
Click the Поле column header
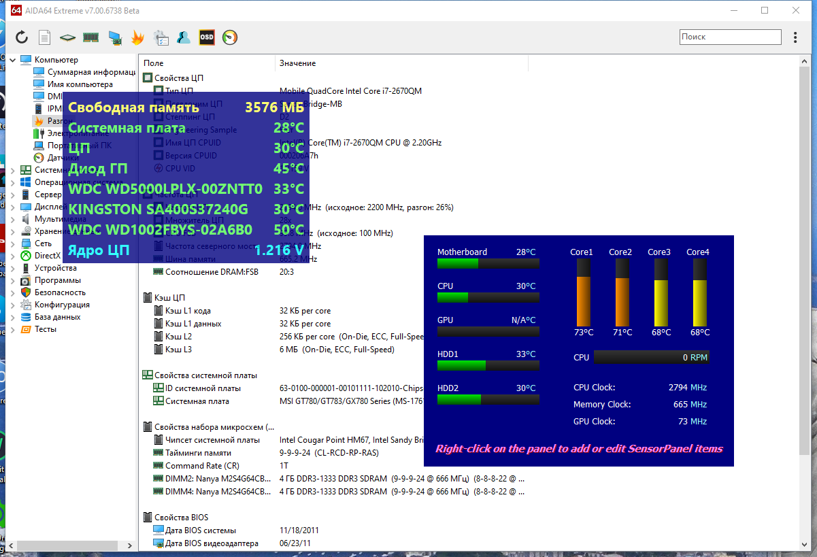207,63
